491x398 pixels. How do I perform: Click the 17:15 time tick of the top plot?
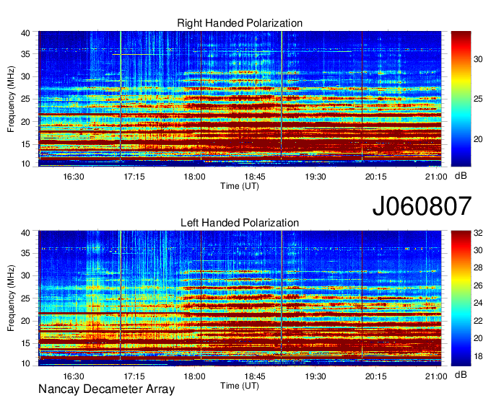point(134,177)
